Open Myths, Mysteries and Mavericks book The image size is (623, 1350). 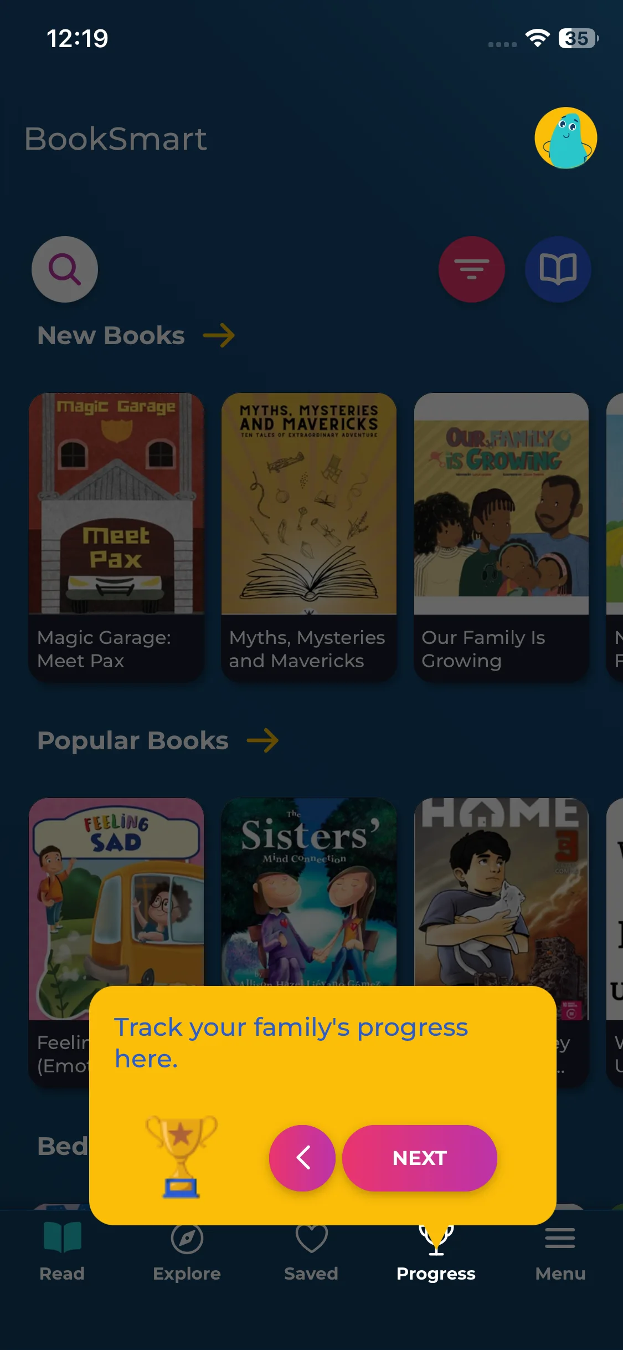(309, 537)
